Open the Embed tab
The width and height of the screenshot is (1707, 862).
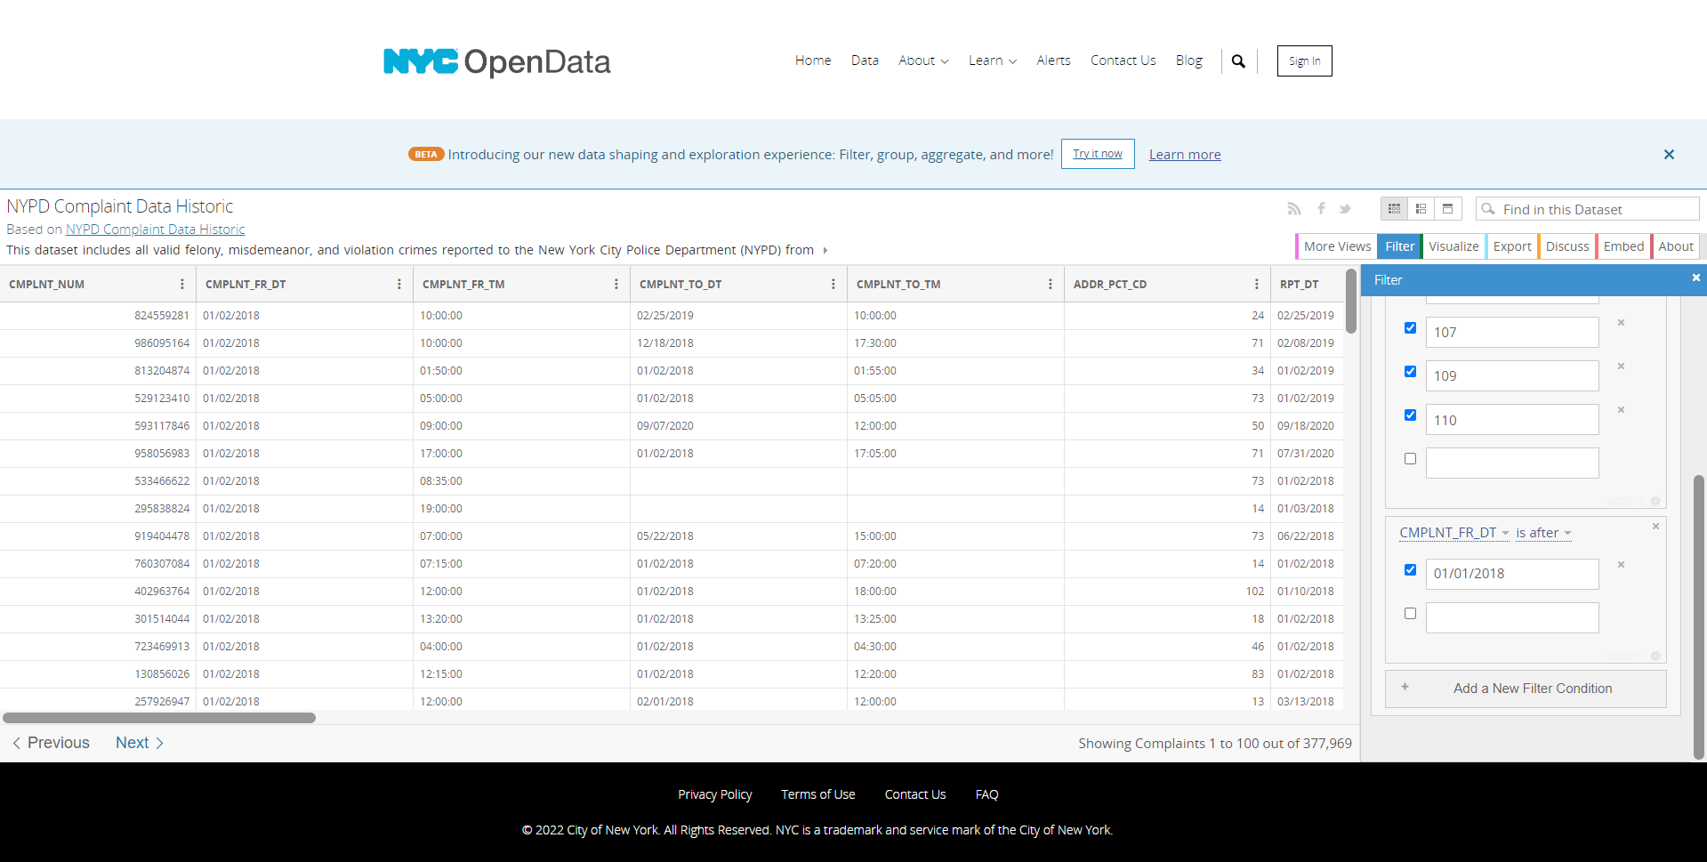[1623, 246]
